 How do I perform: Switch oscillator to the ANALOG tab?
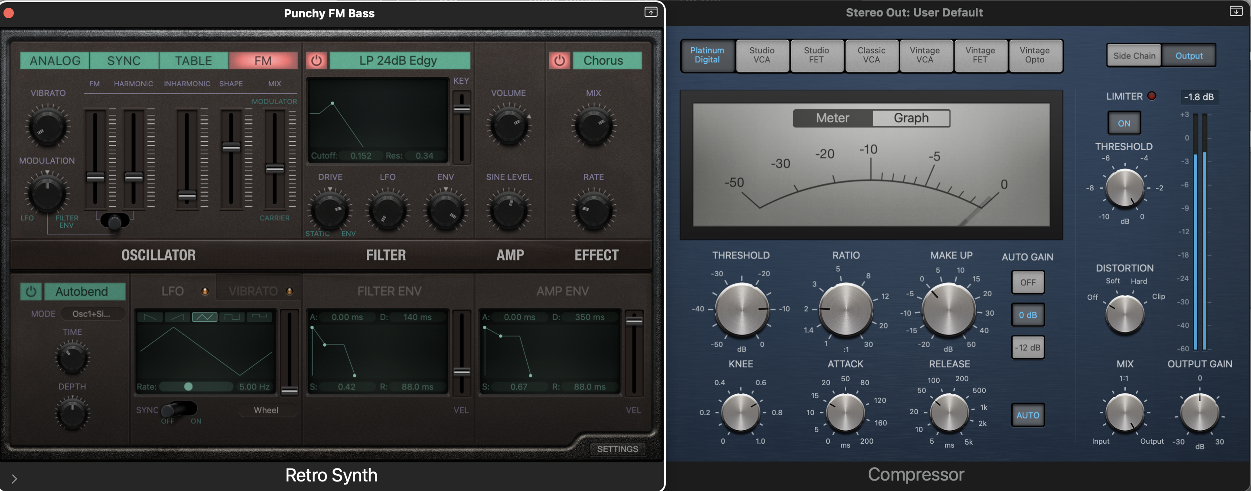coord(55,61)
